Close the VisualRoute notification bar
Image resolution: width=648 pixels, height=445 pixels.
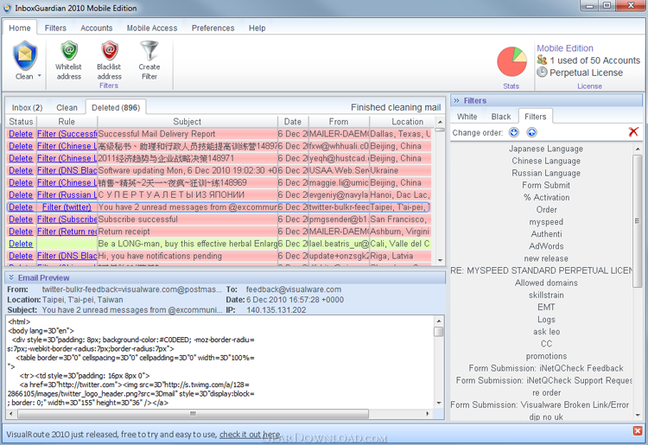tap(638, 431)
